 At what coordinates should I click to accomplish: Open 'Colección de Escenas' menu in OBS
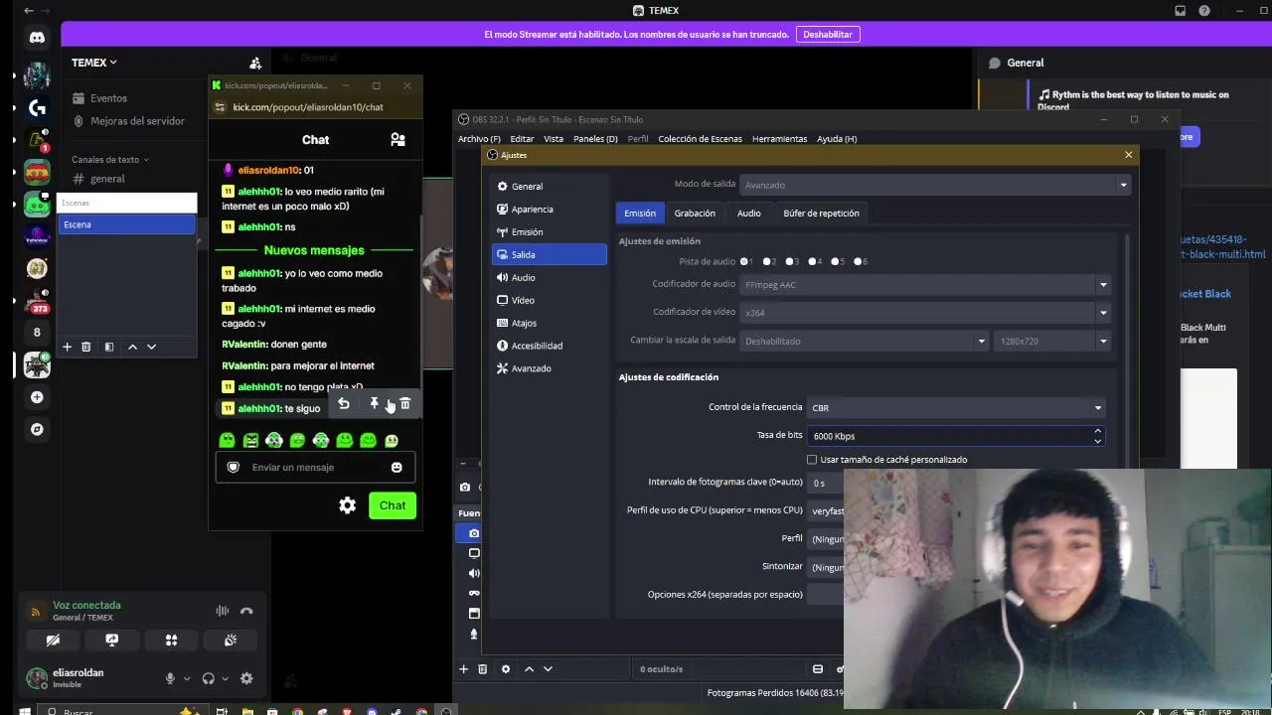pyautogui.click(x=700, y=139)
